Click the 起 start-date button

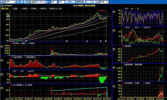(x=29, y=2)
